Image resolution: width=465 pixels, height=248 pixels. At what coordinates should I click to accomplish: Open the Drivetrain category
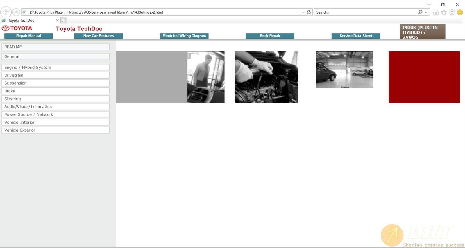pos(56,75)
